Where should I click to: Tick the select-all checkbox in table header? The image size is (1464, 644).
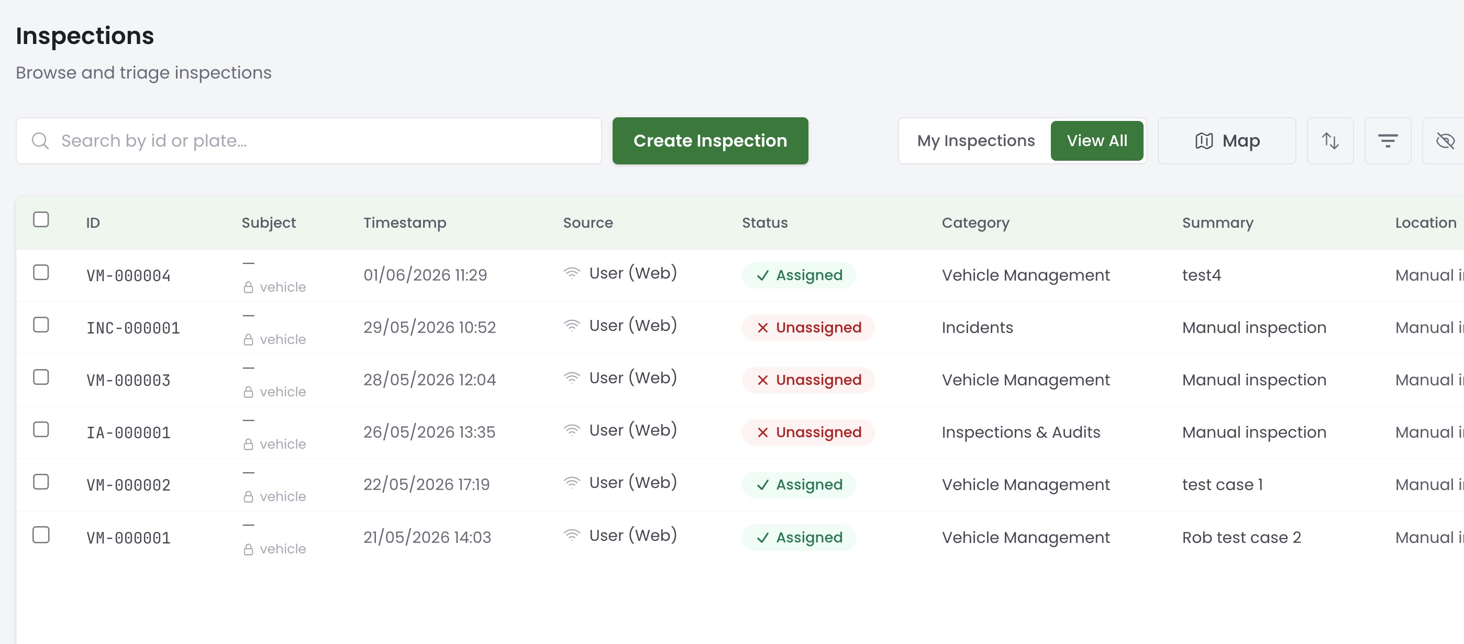click(x=41, y=219)
